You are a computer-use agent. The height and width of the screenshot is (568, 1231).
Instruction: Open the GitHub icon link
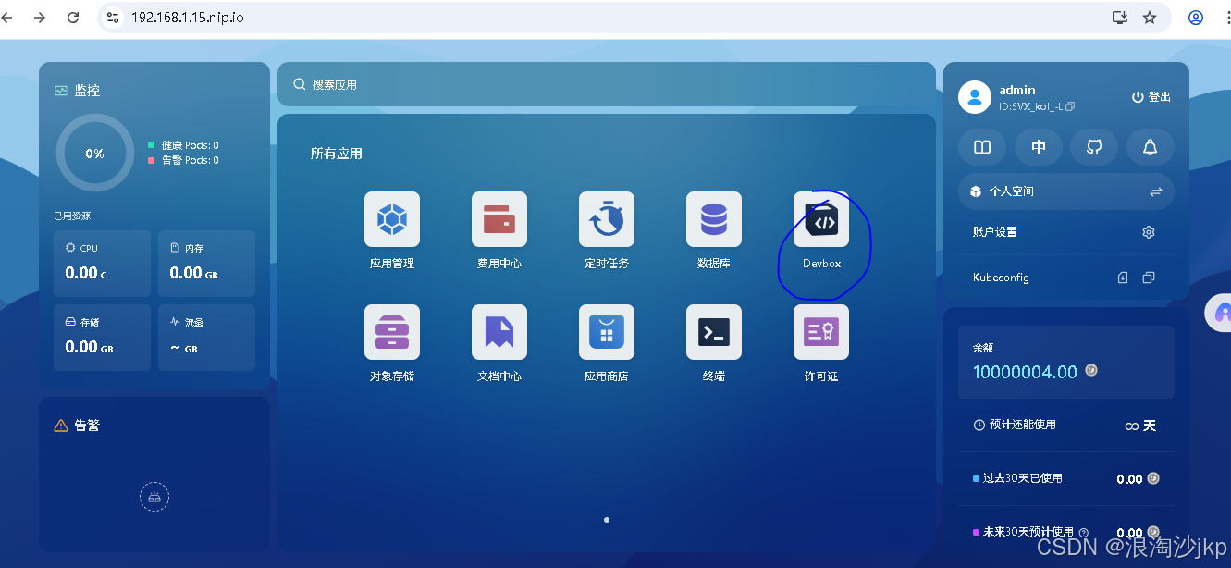point(1094,147)
